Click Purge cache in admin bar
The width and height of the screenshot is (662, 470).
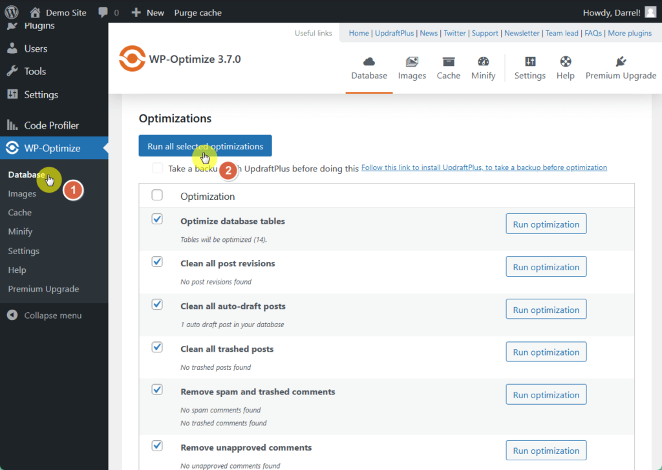198,13
